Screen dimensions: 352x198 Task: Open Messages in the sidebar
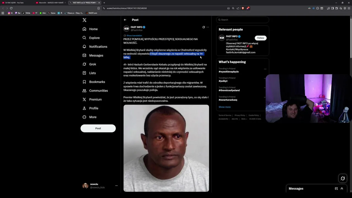tap(93, 55)
